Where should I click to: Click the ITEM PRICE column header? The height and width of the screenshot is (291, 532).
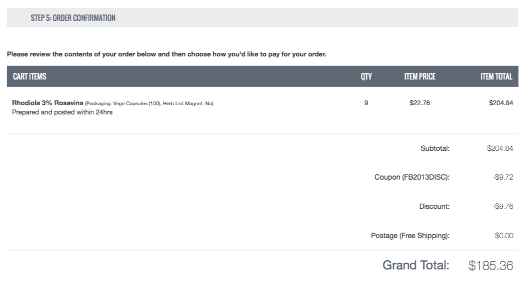(x=420, y=76)
